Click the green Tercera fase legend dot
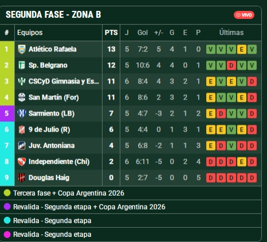267x242 pixels. (7, 193)
